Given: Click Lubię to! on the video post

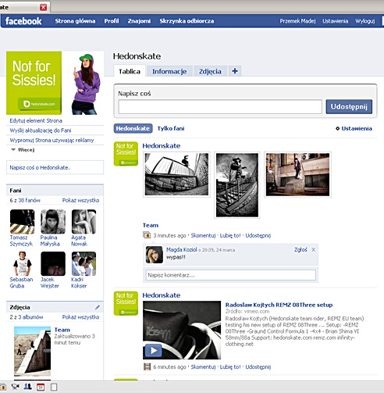Looking at the screenshot, I should (x=230, y=366).
